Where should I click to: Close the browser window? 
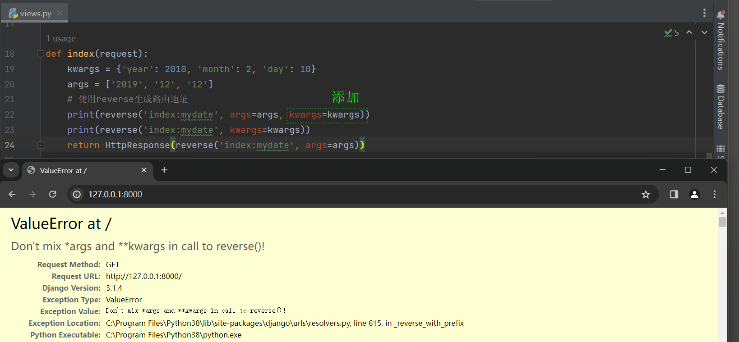(x=714, y=170)
